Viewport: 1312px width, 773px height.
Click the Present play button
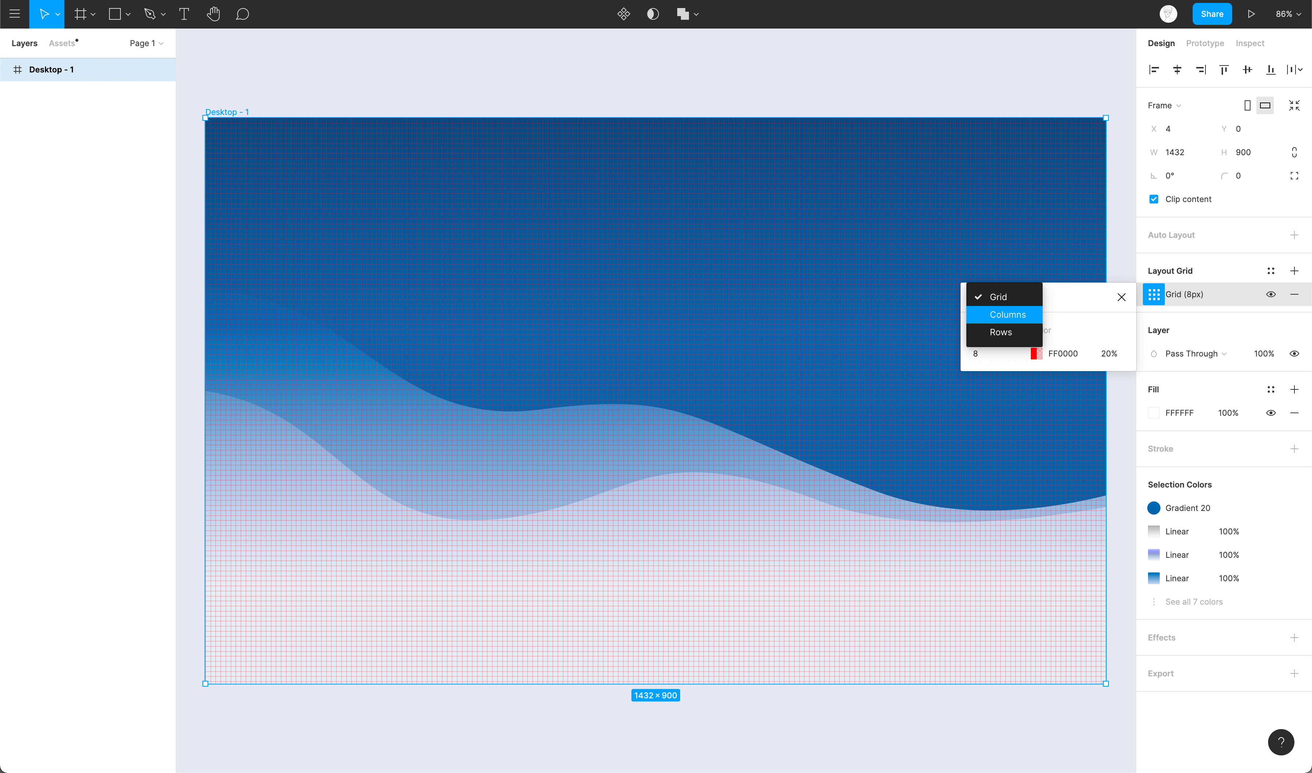point(1251,14)
